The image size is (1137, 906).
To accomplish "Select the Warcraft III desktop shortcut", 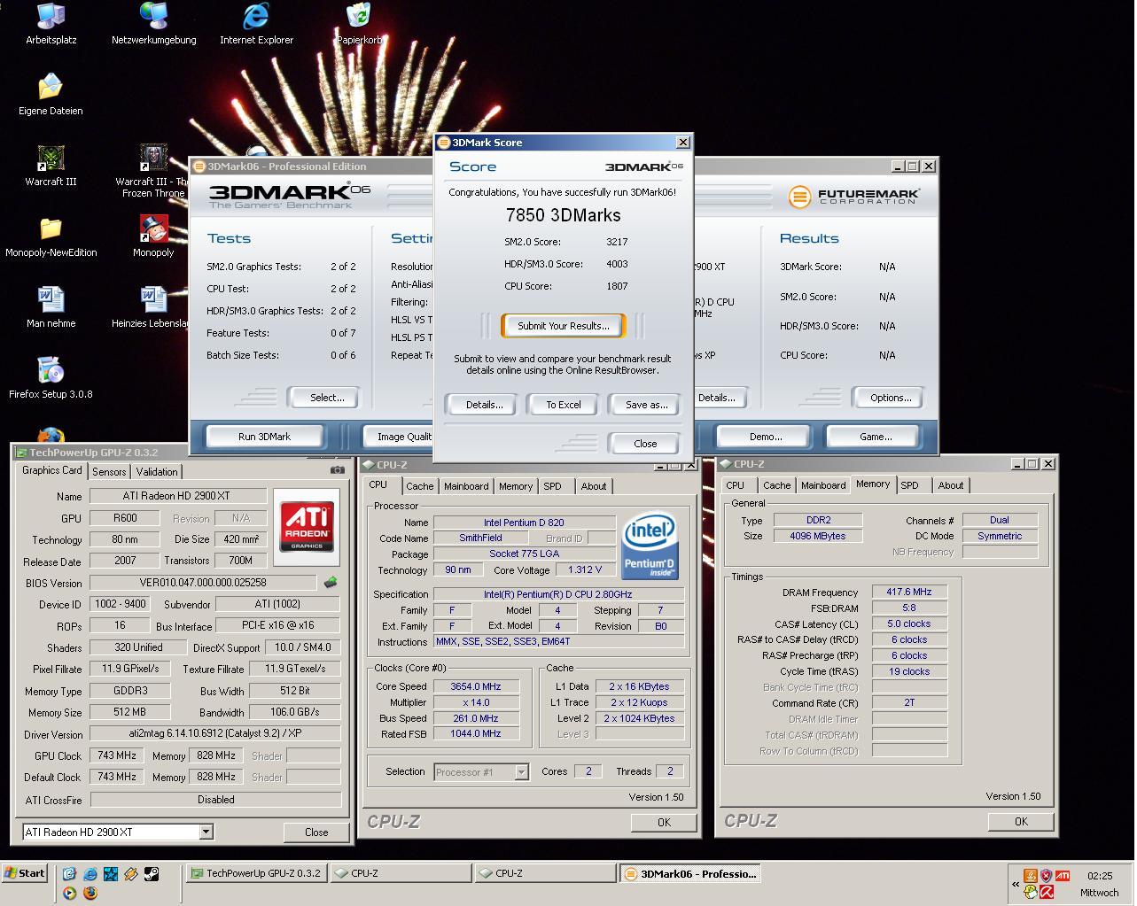I will 51,166.
